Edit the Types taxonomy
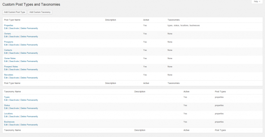 6,100
